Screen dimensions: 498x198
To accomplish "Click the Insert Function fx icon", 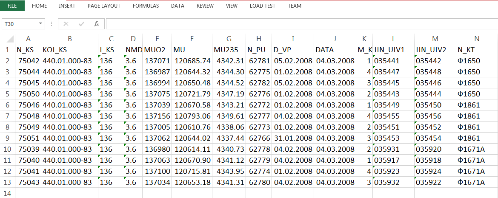I will [97, 24].
